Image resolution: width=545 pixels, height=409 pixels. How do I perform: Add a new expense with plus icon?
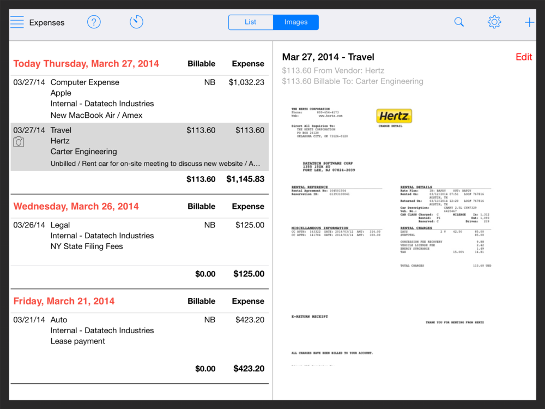pos(529,22)
